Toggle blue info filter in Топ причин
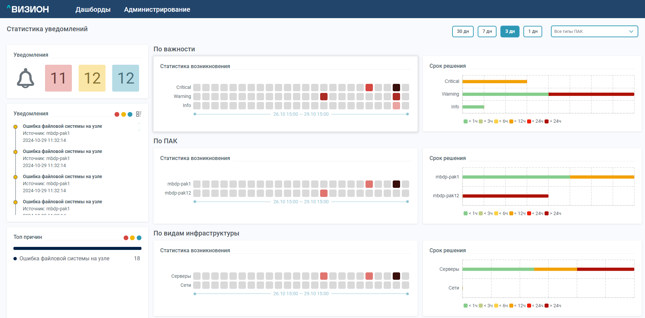The height and width of the screenshot is (318, 645). pyautogui.click(x=139, y=238)
